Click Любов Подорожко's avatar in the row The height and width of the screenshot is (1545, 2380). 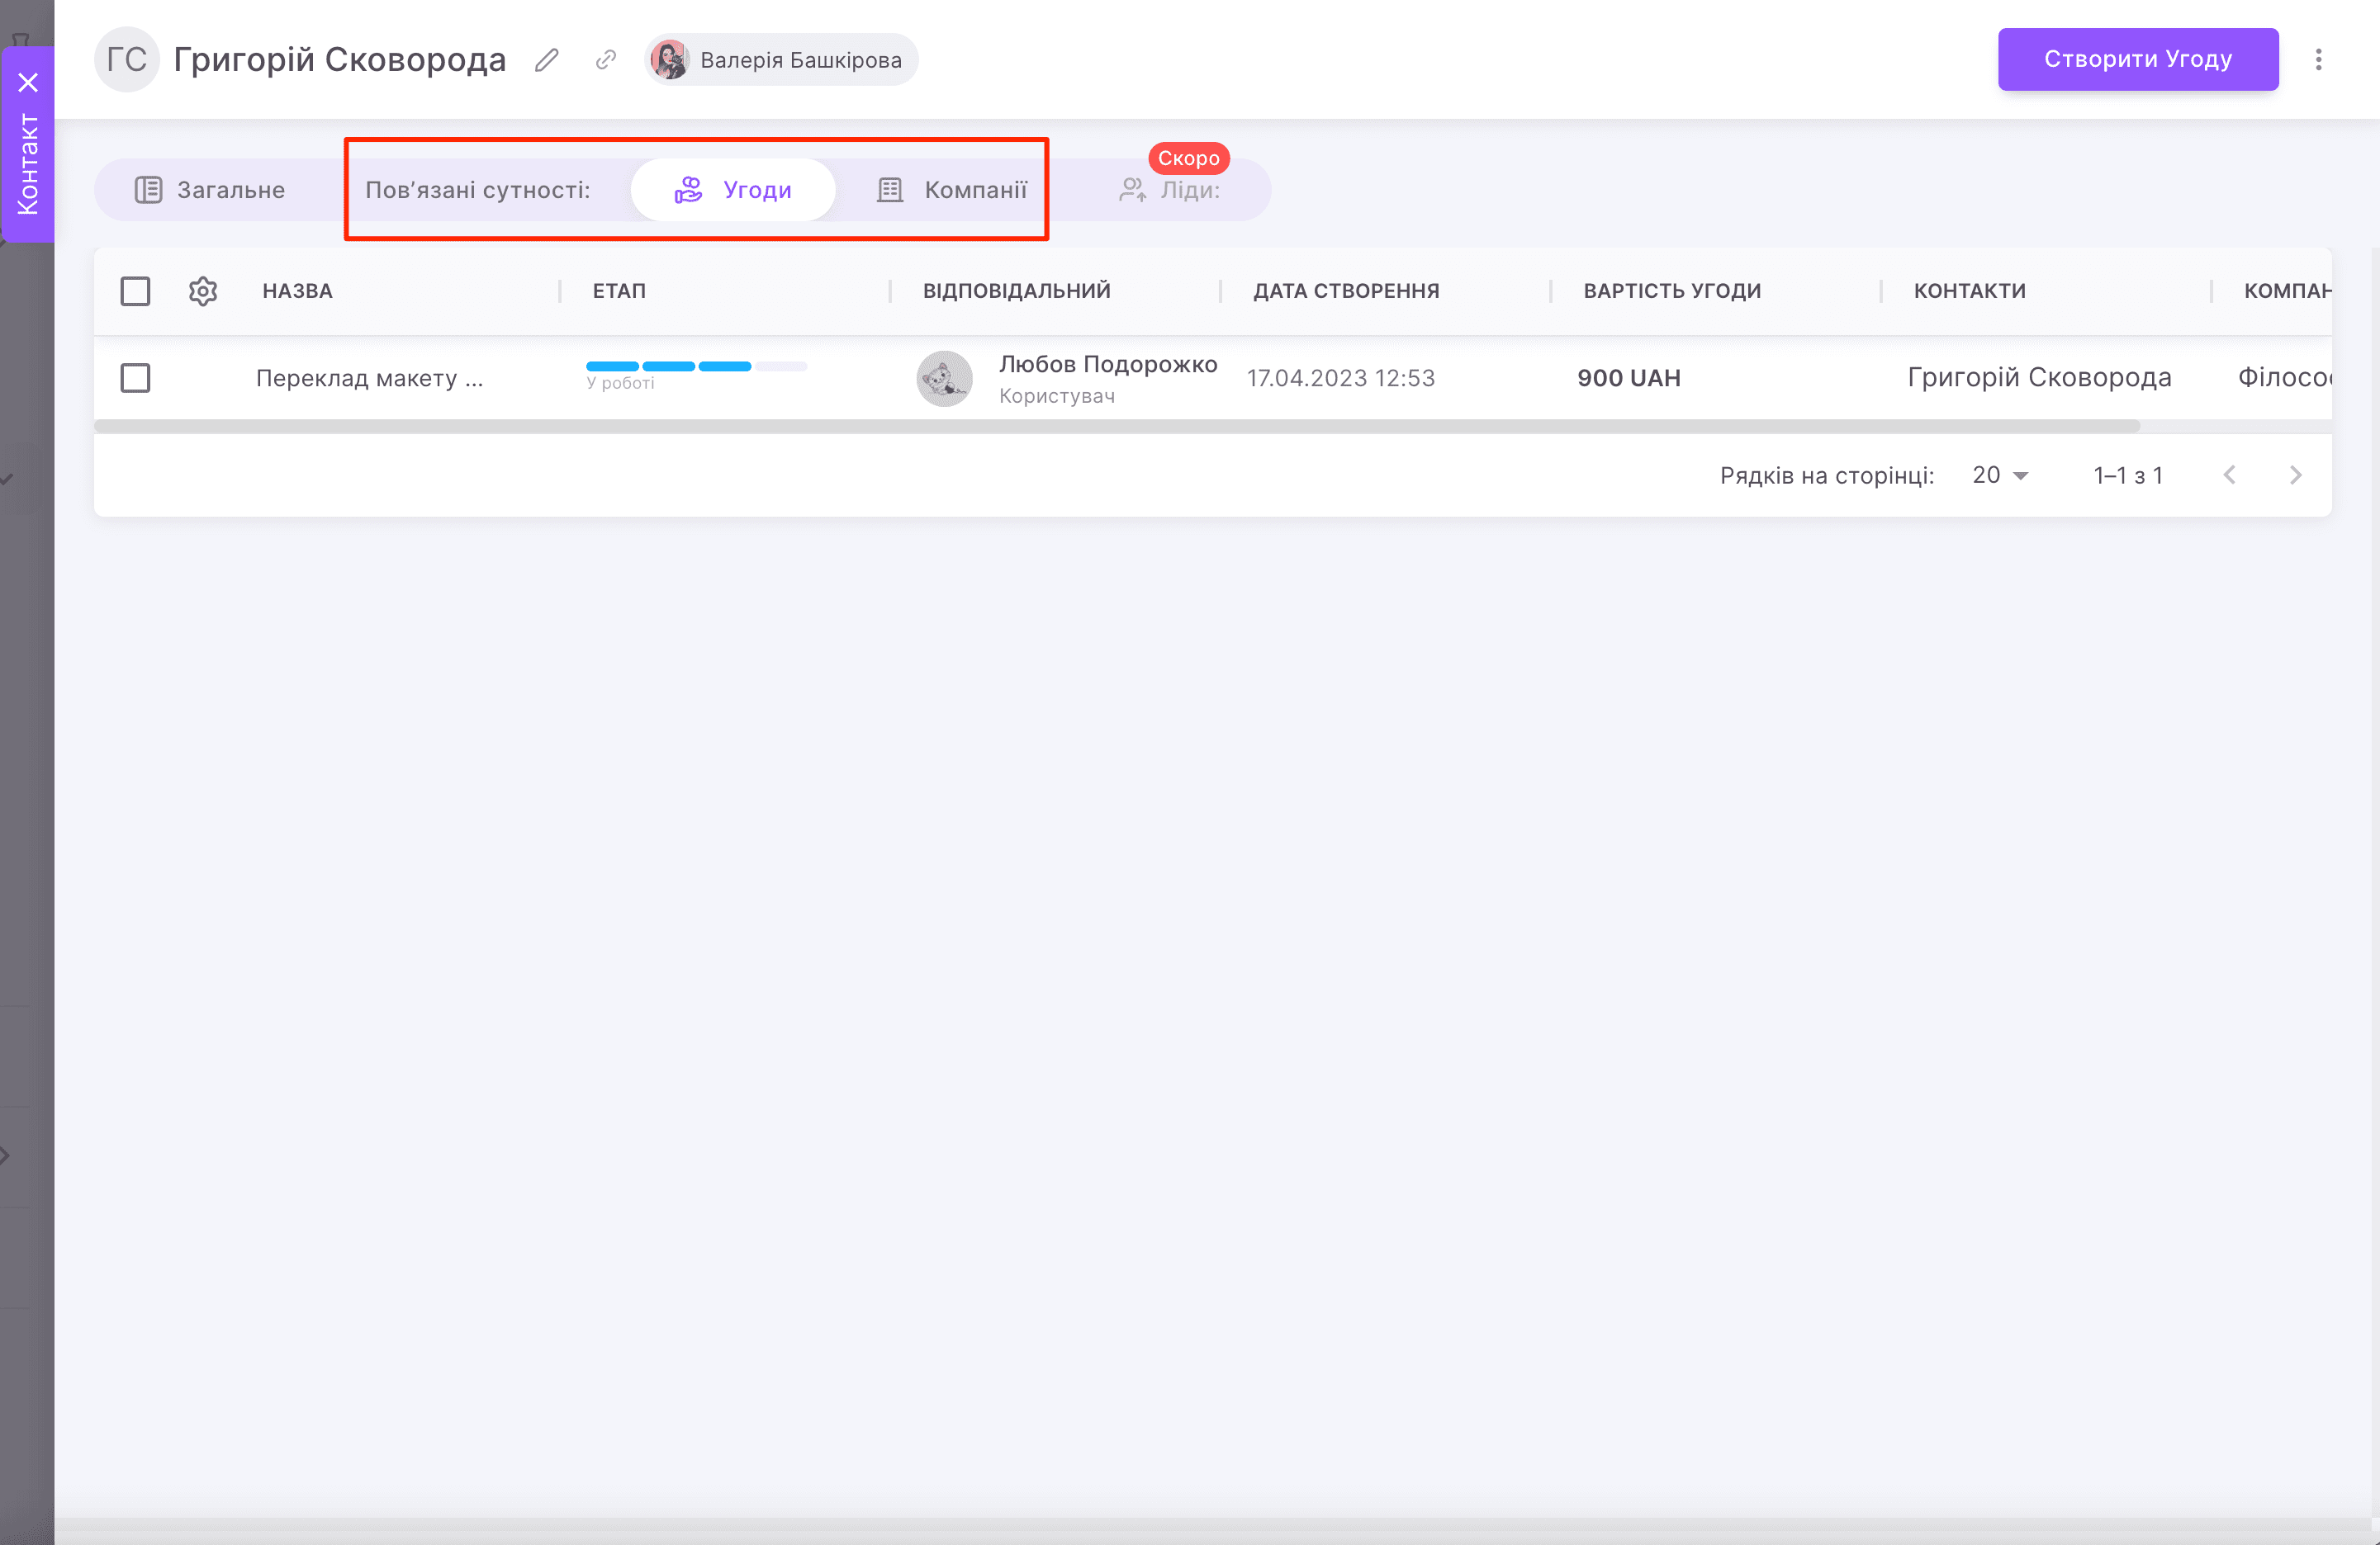(x=944, y=379)
